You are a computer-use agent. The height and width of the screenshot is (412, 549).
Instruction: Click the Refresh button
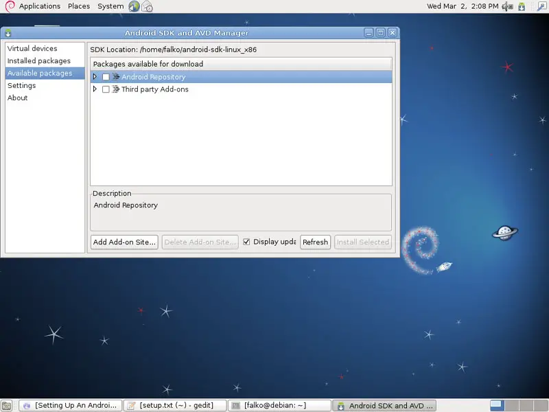tap(315, 242)
